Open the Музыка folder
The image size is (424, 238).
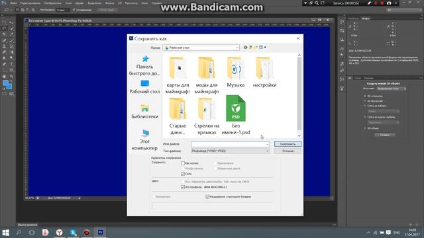(236, 72)
